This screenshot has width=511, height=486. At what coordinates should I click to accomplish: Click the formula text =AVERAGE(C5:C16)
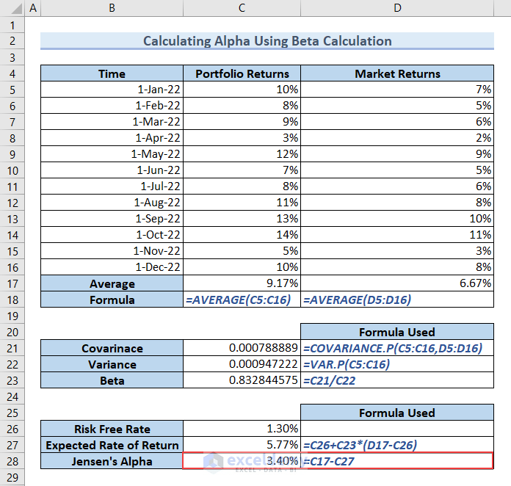238,300
